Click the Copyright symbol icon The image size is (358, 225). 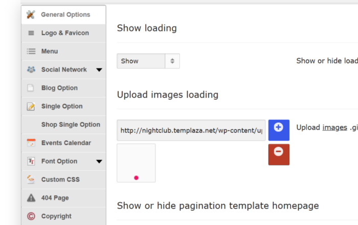click(31, 216)
